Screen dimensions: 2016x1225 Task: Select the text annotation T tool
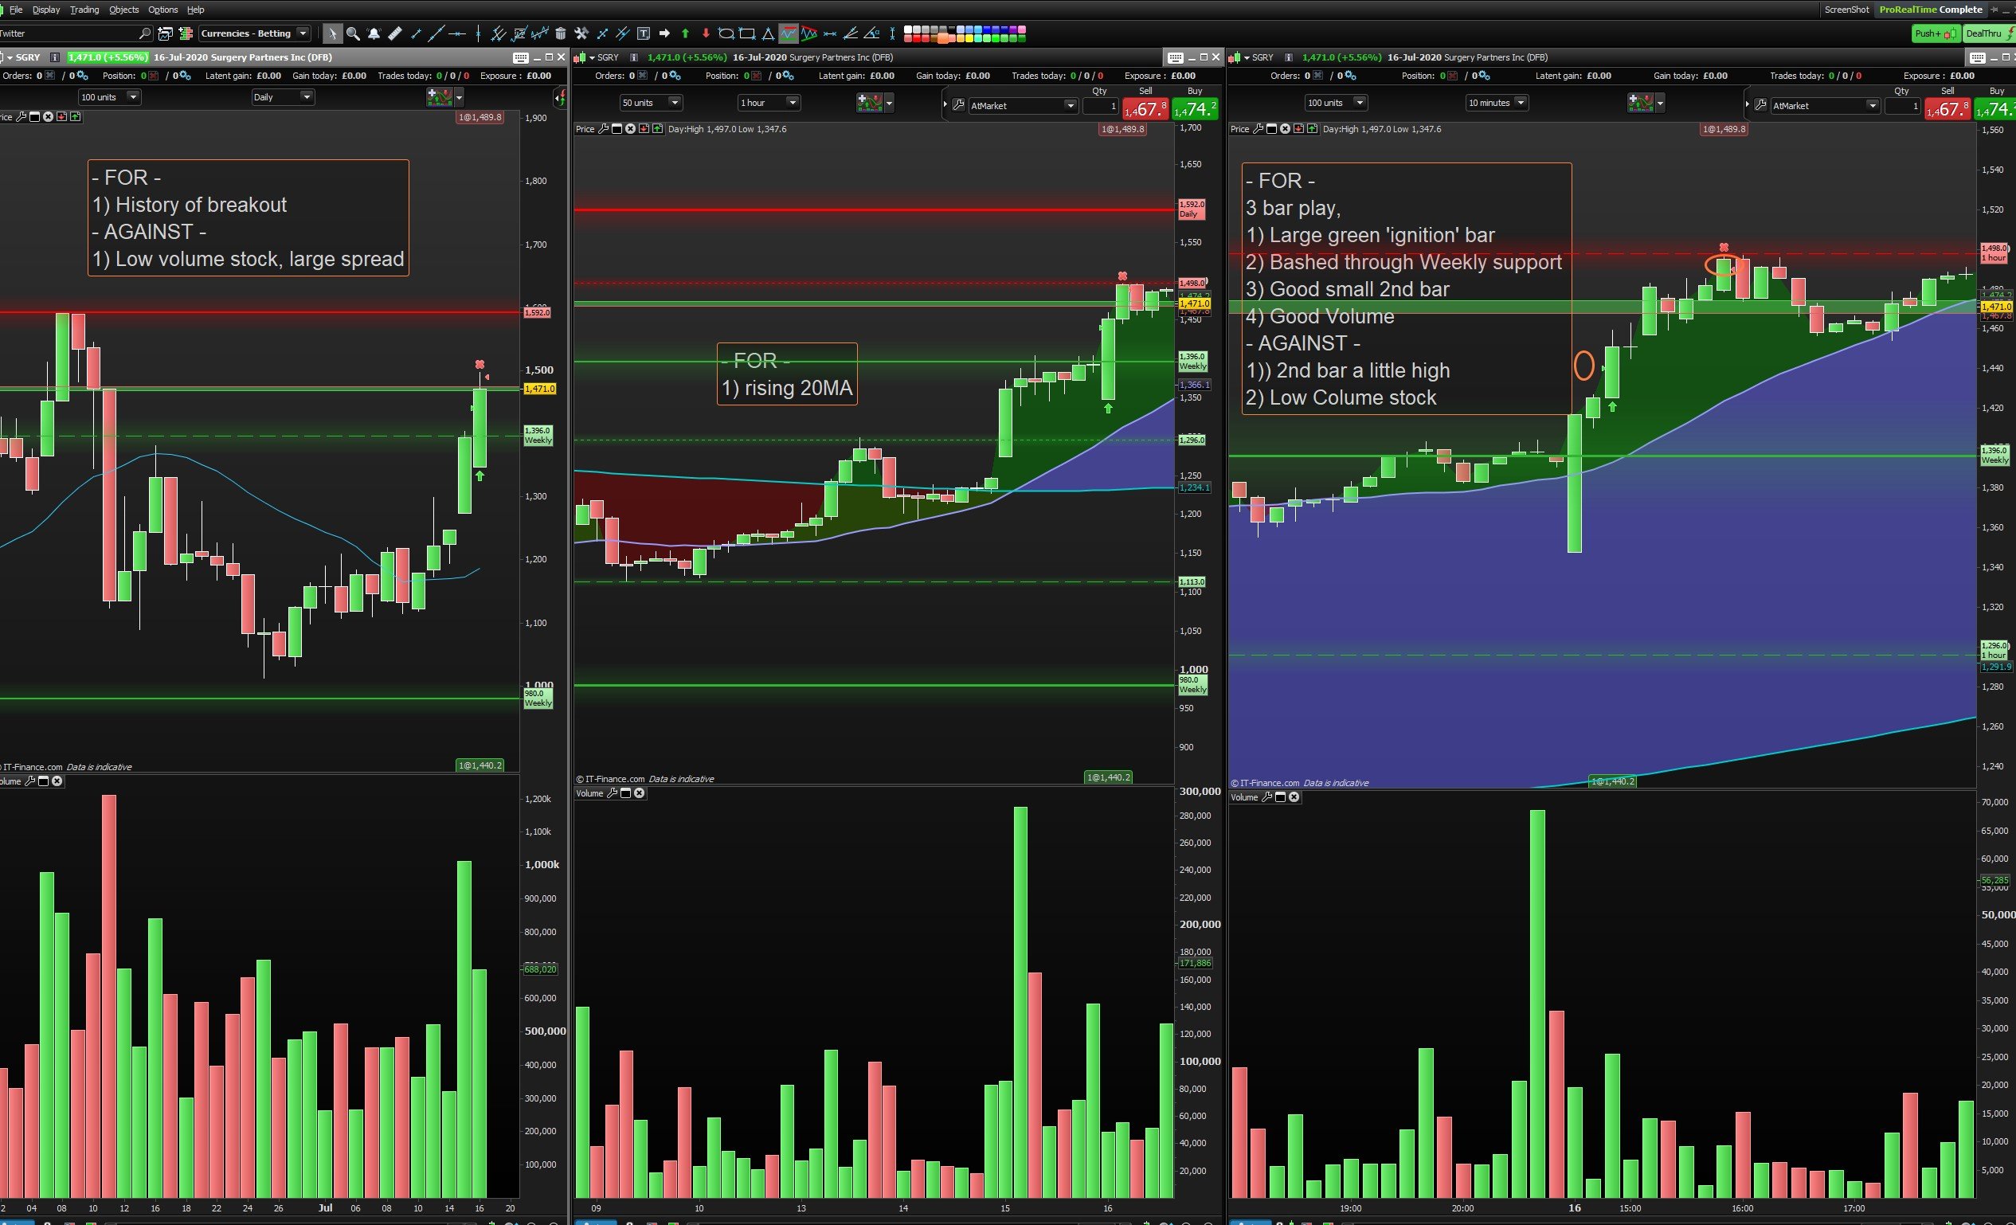644,33
